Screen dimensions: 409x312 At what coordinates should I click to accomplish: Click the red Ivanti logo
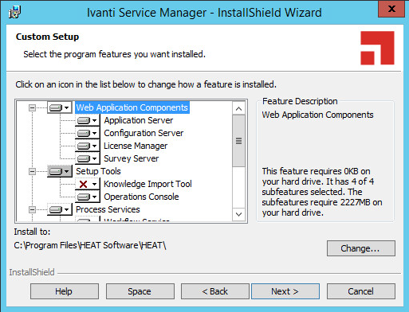click(377, 48)
